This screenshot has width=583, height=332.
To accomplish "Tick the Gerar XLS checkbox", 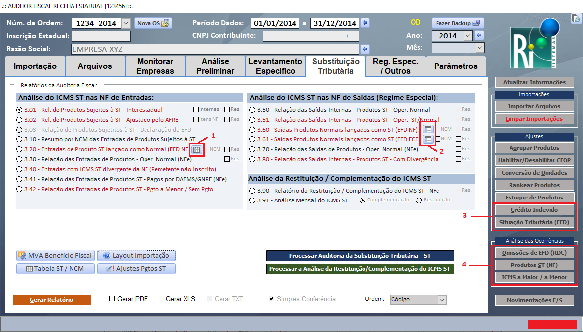I will [161, 299].
